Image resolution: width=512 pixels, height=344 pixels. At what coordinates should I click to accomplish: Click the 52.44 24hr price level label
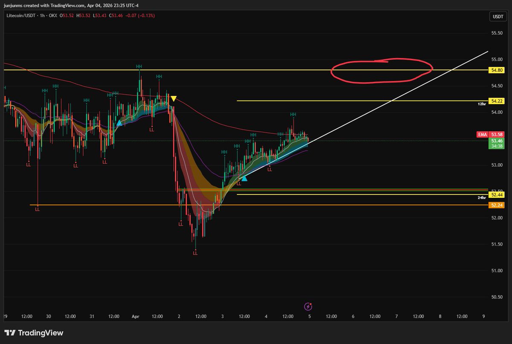(x=496, y=195)
